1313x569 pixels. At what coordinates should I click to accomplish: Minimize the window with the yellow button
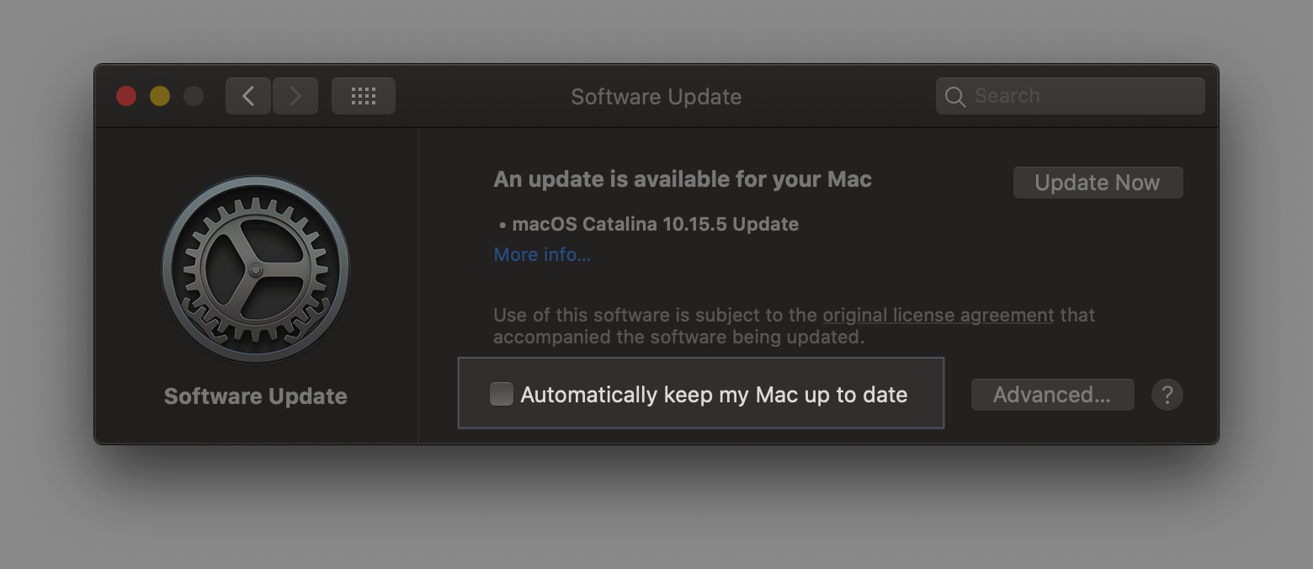(x=160, y=96)
